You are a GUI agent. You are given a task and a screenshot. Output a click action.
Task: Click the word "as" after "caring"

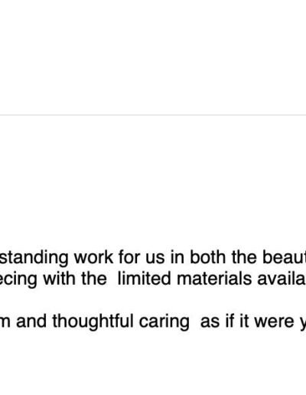[210, 323]
